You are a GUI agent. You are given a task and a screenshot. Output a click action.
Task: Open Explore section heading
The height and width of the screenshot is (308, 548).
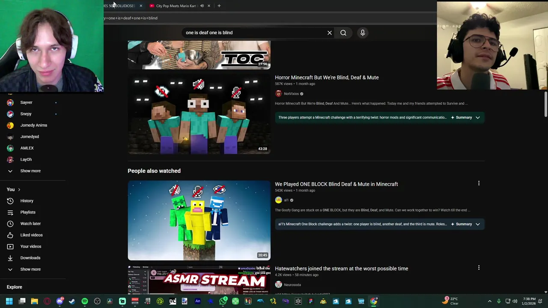coord(14,287)
